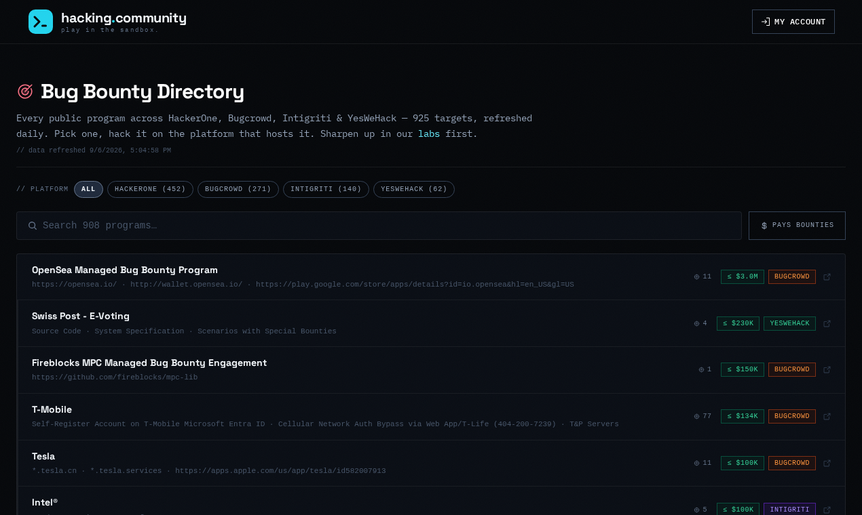Open external link icon for T-Mobile
The image size is (862, 515).
click(x=827, y=416)
